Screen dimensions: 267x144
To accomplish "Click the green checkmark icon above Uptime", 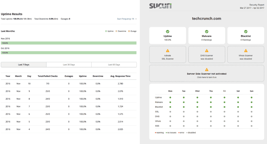I will pyautogui.click(x=168, y=32).
